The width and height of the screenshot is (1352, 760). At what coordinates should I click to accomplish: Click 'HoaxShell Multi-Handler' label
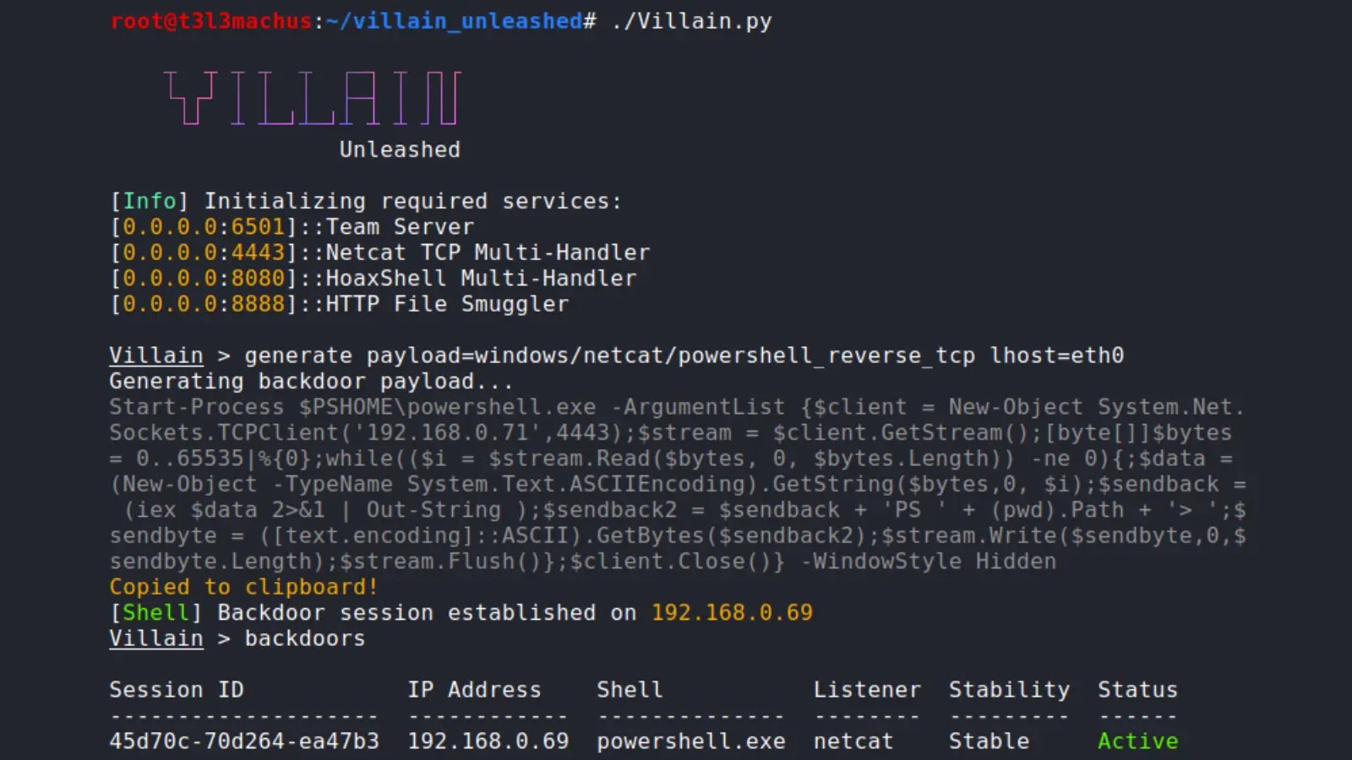pos(481,278)
